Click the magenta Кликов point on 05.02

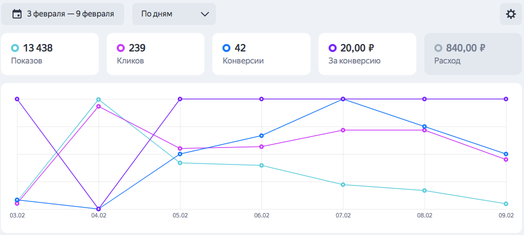tap(180, 148)
